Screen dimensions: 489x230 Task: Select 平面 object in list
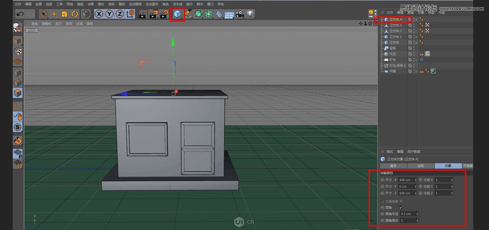coord(393,72)
